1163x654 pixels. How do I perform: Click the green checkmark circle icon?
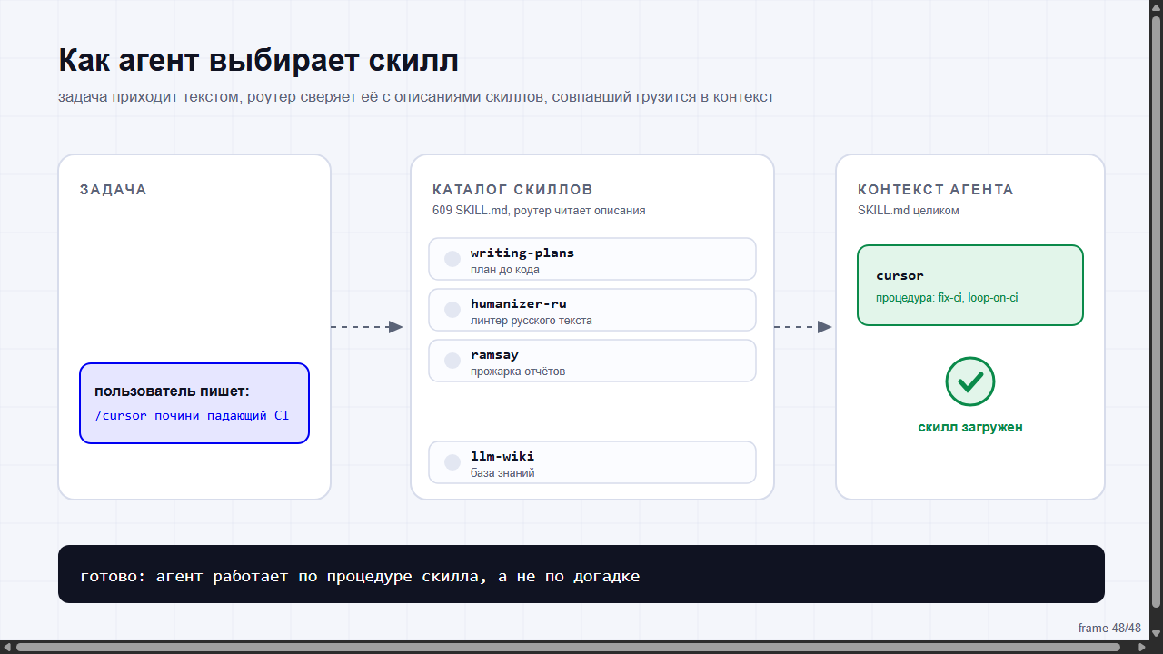pos(970,381)
